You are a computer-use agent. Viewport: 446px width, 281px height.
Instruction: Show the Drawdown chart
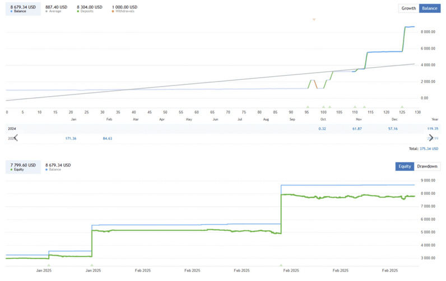427,166
